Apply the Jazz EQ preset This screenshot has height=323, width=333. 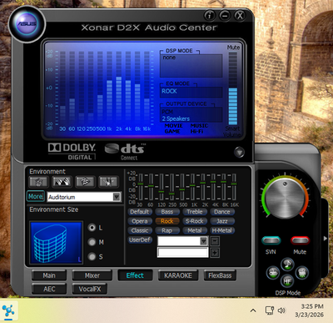(x=222, y=221)
